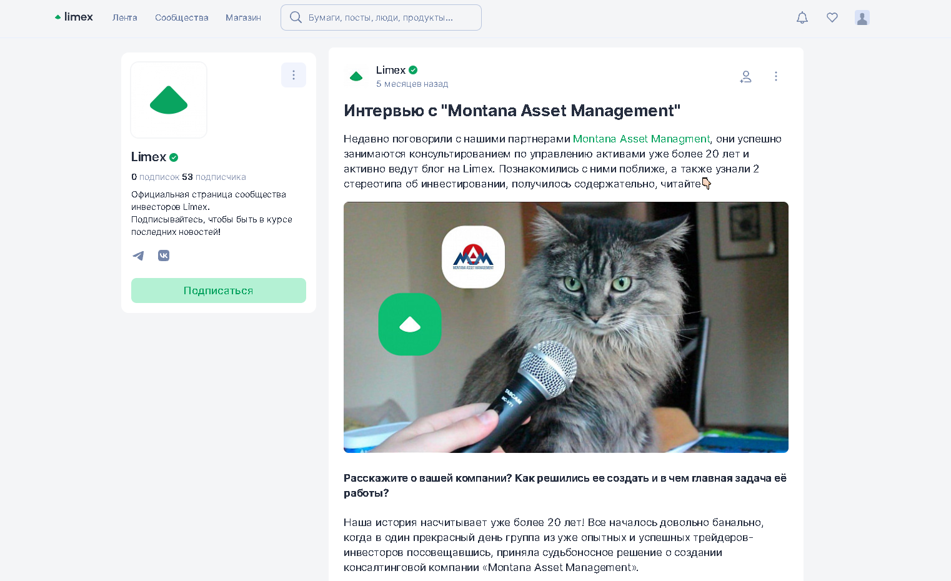Image resolution: width=951 pixels, height=581 pixels.
Task: Click the cat interview image
Action: 566,327
